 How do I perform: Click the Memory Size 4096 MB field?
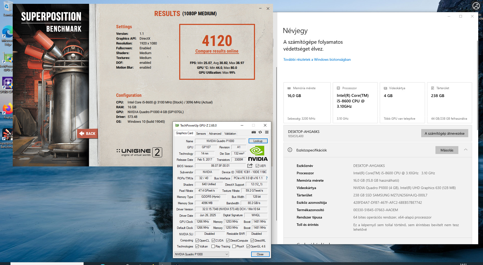(x=207, y=203)
